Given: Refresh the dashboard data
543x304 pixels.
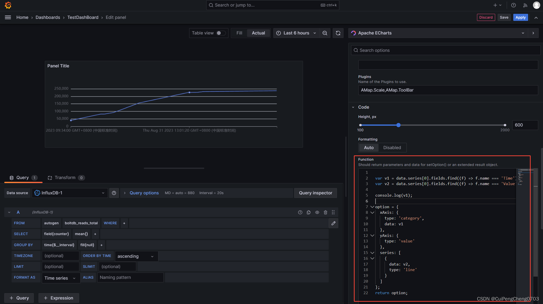Looking at the screenshot, I should click(338, 33).
